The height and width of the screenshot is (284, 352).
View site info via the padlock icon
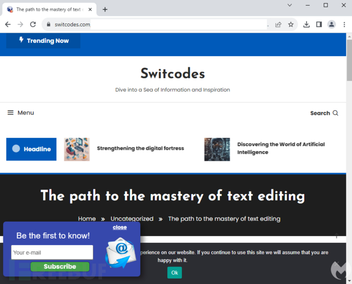coord(48,25)
